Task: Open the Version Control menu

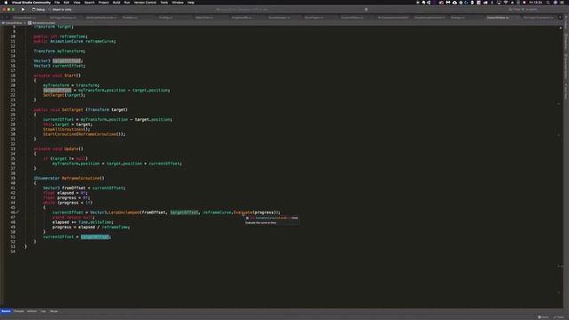Action: click(x=145, y=2)
